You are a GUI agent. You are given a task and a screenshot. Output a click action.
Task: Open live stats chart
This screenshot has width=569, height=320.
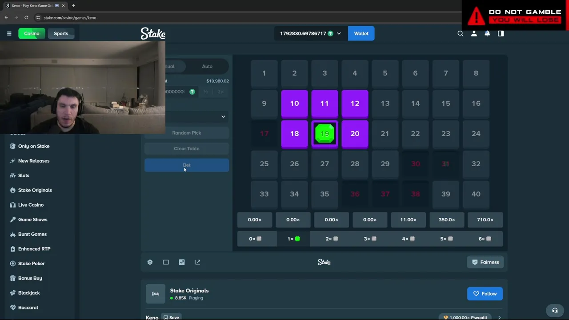pyautogui.click(x=182, y=262)
